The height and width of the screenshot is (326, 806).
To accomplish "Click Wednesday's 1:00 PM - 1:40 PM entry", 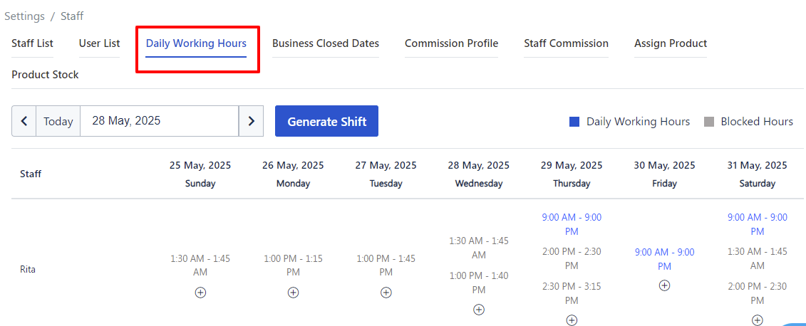I will pyautogui.click(x=479, y=283).
